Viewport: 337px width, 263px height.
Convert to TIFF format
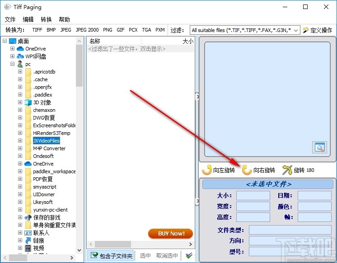37,30
